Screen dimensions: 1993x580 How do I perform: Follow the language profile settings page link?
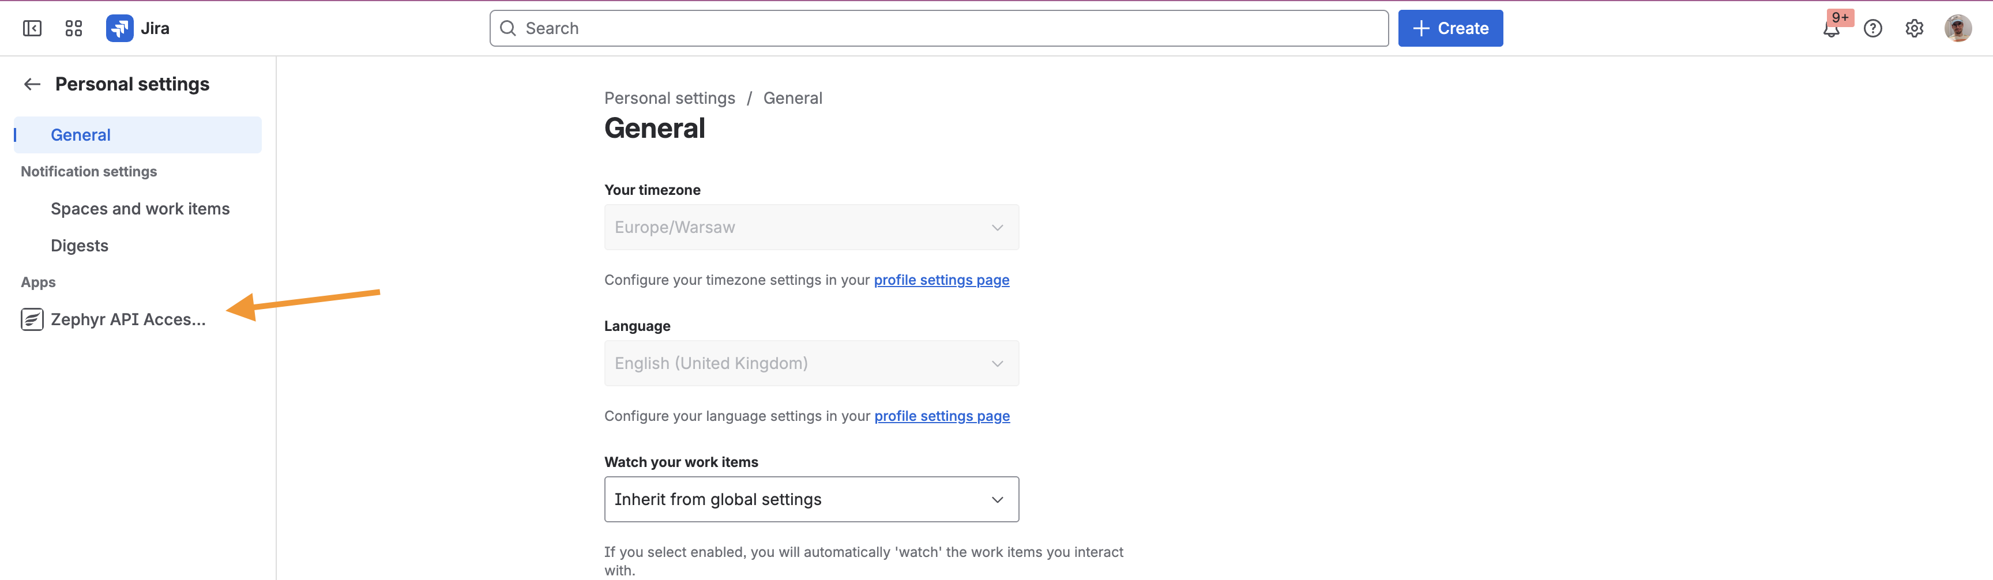942,416
